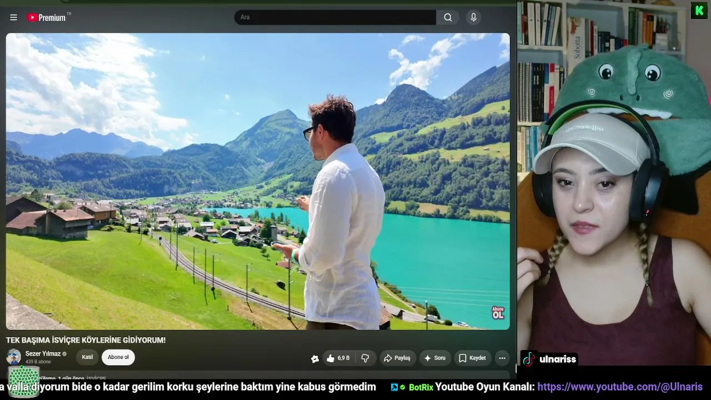
Task: Click the 'Abone OL' watermark on the video
Action: [x=498, y=313]
